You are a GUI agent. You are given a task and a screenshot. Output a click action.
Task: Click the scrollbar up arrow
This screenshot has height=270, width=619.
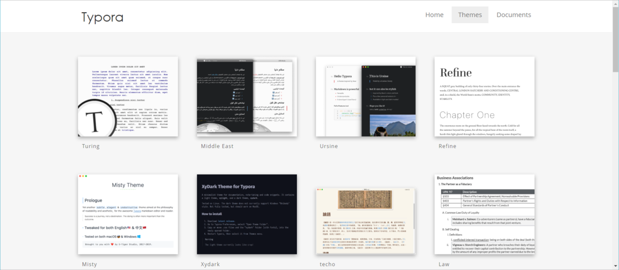pos(615,4)
